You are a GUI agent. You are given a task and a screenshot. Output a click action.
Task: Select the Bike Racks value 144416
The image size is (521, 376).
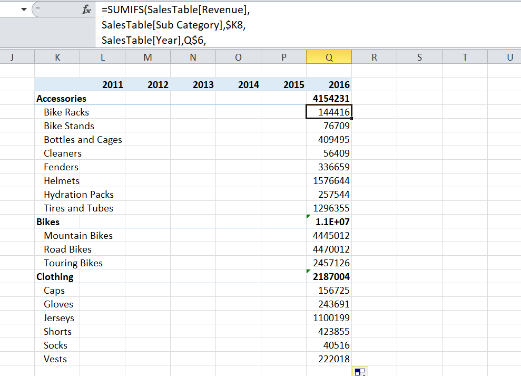329,112
